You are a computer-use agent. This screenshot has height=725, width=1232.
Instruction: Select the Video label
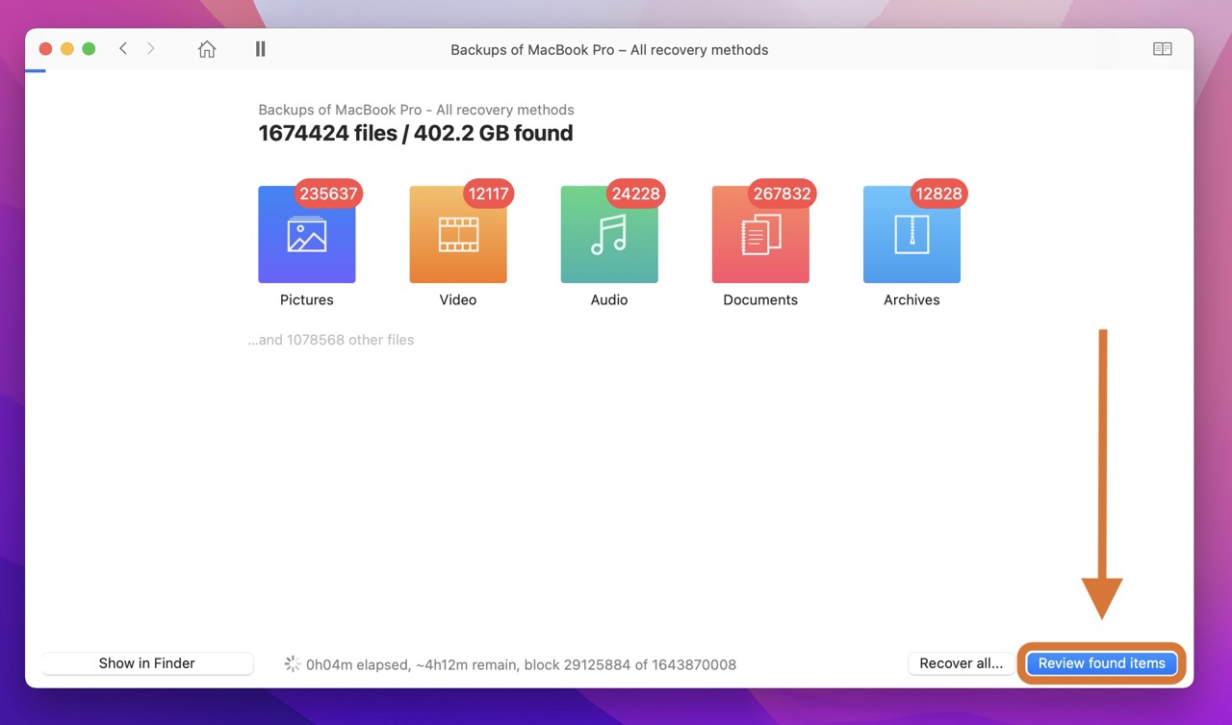pos(458,299)
